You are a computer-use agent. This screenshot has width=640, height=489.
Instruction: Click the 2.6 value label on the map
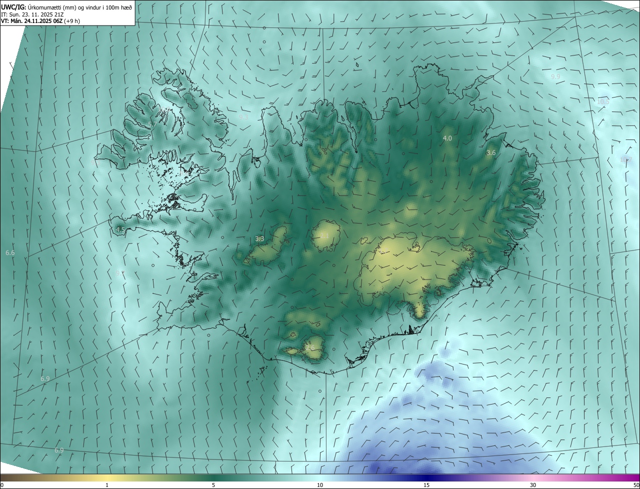point(310,347)
